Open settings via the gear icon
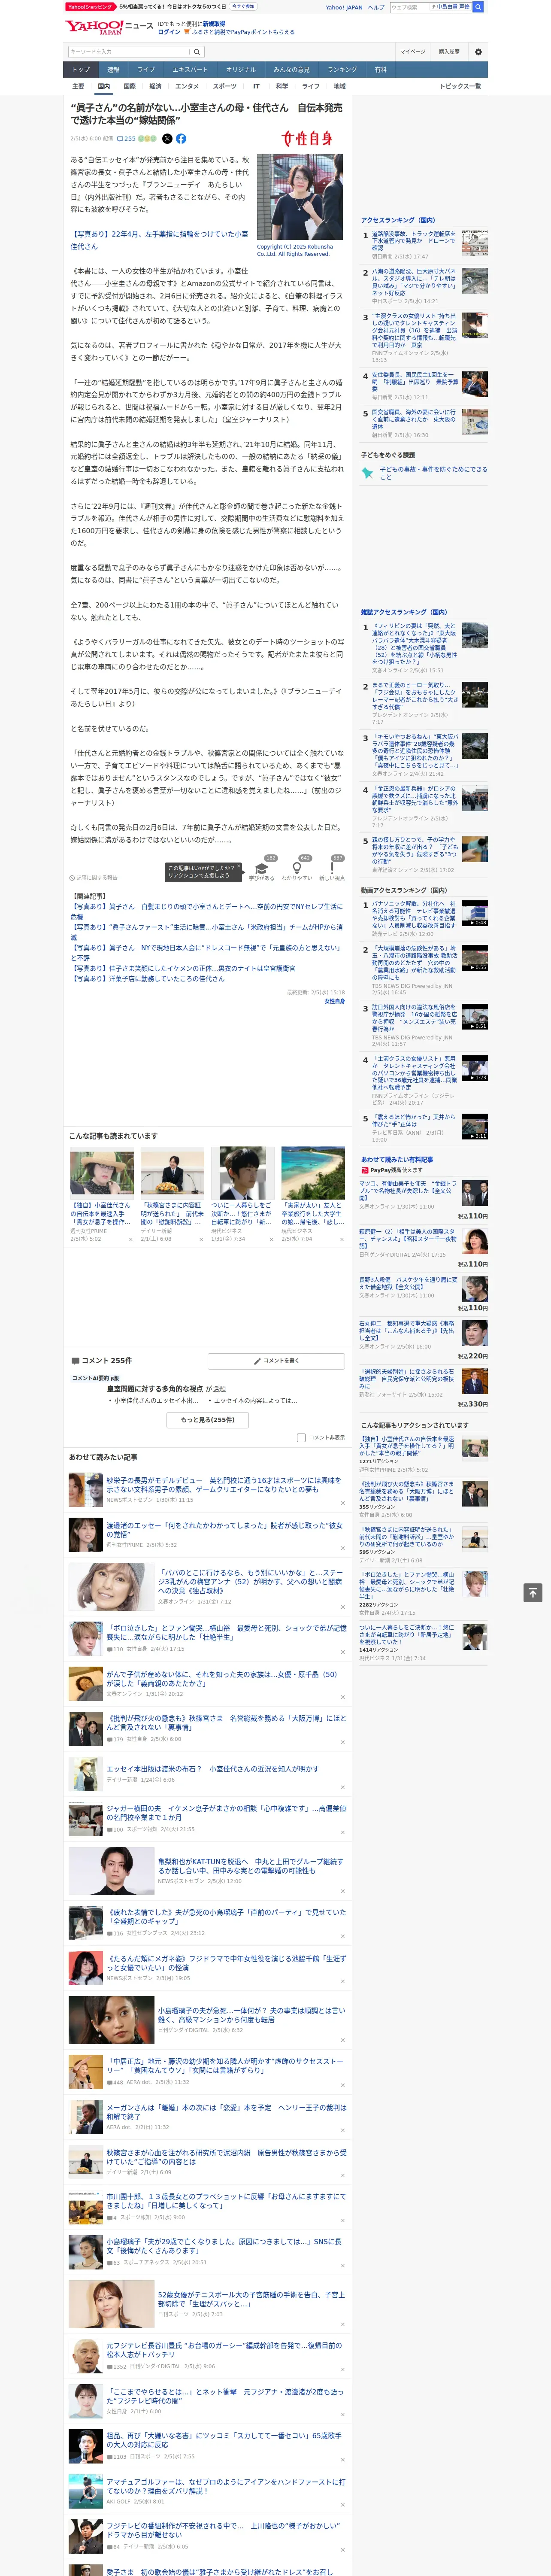 coord(478,52)
